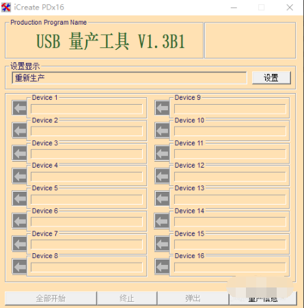
Task: Click the Device 12 status field
Action: click(x=230, y=177)
